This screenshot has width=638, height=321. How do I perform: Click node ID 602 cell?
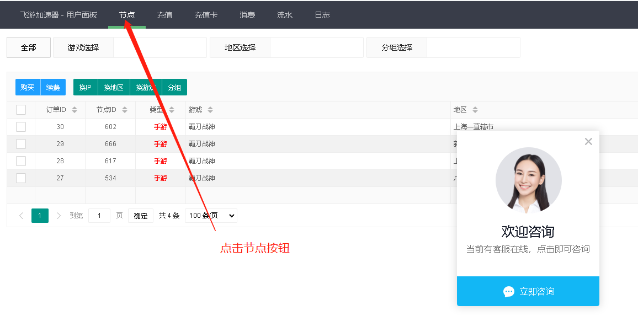click(x=110, y=127)
